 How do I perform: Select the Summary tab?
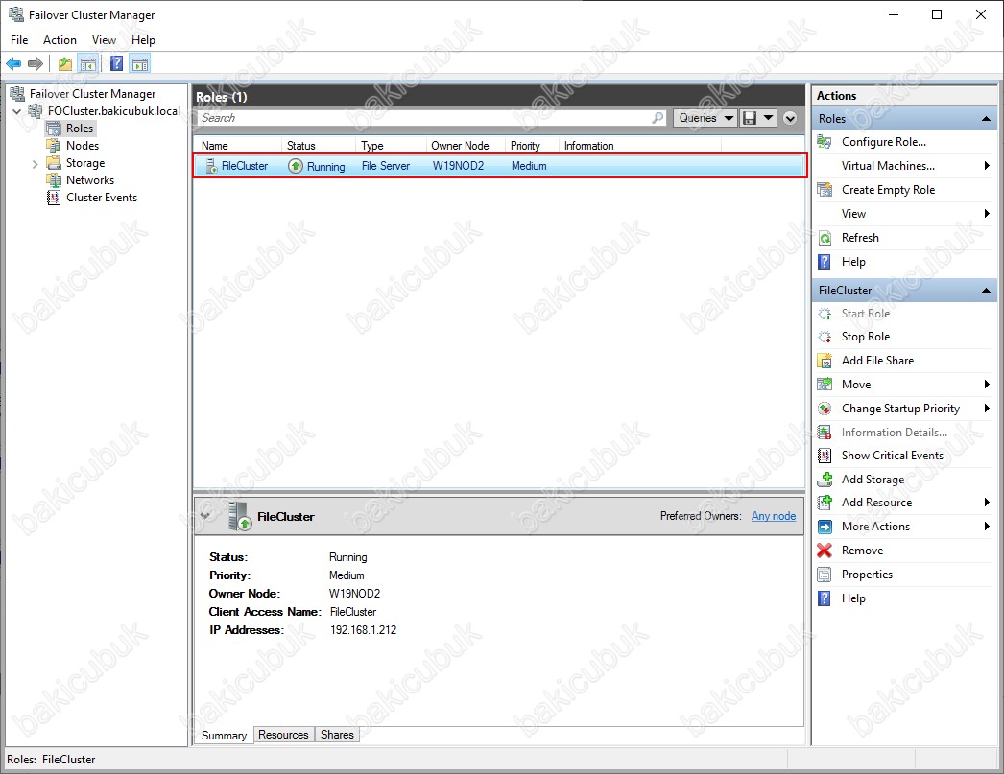point(224,735)
